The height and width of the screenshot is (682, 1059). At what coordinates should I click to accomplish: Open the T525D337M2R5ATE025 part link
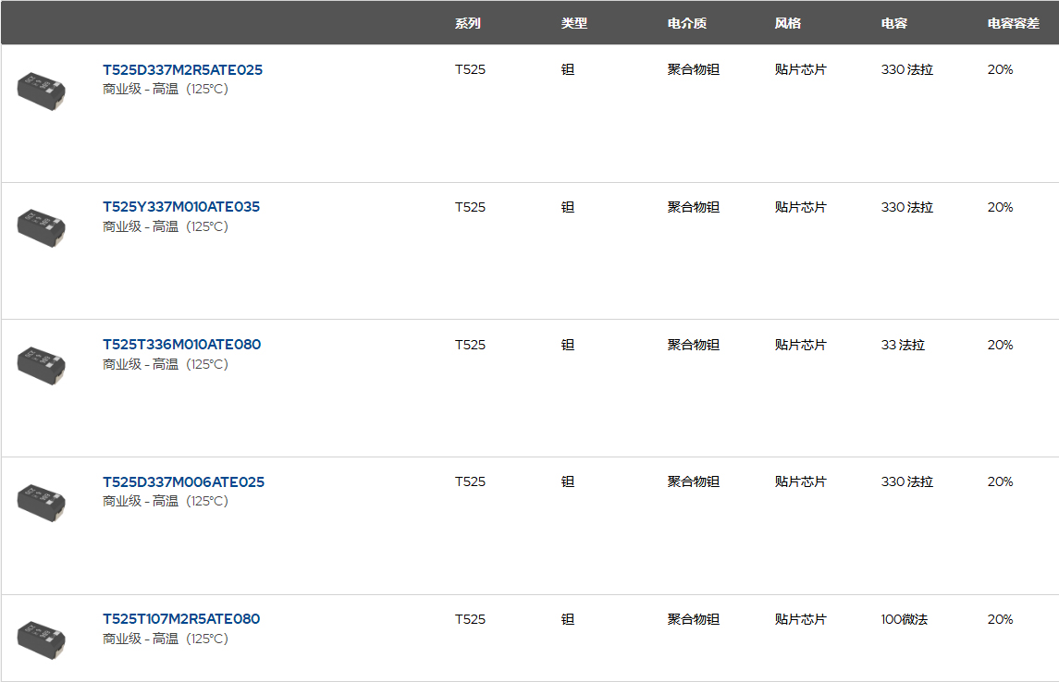pos(182,70)
